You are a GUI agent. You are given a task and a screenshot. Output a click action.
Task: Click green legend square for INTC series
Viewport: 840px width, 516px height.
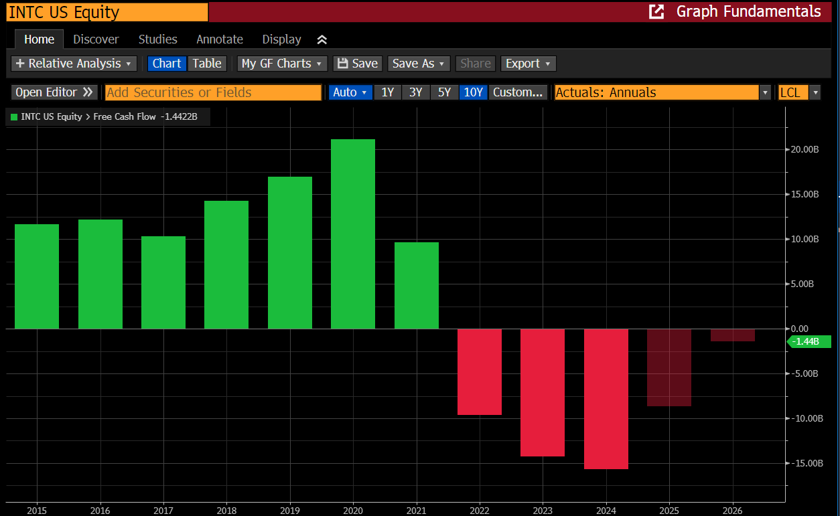[14, 117]
